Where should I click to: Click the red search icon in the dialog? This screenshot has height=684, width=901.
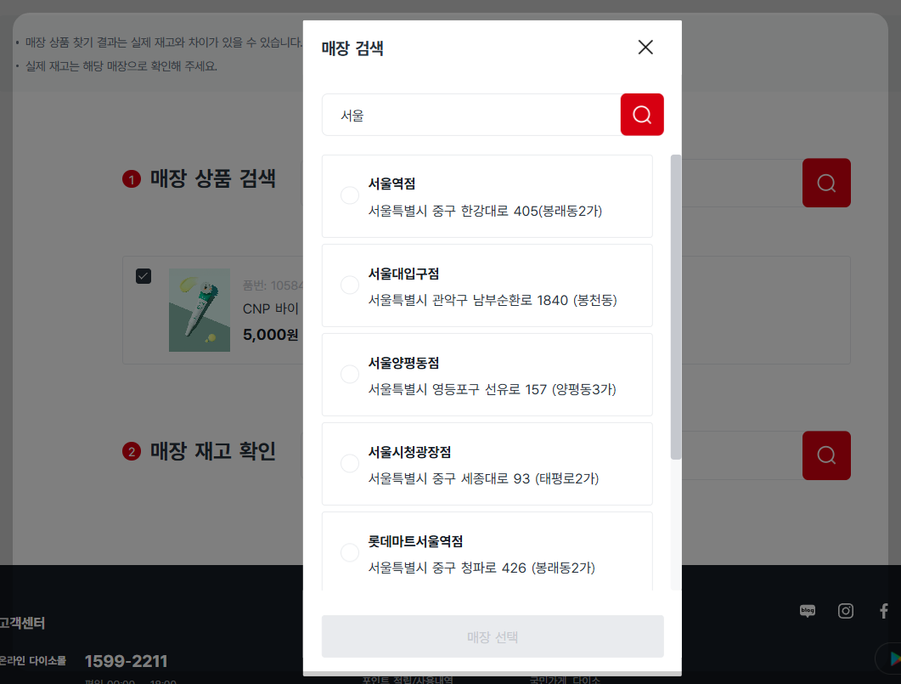pos(642,115)
